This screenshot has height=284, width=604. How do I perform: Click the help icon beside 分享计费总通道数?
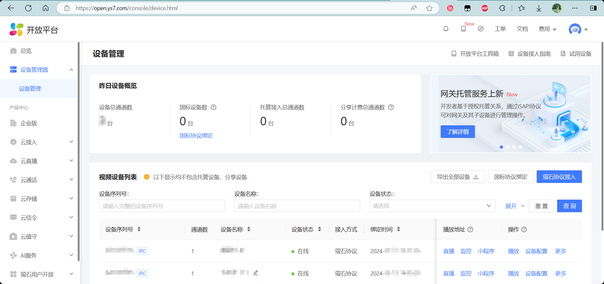click(x=391, y=107)
